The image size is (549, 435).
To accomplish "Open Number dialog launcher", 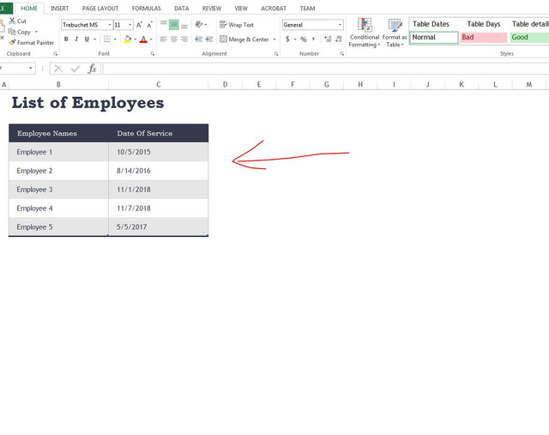I will point(341,54).
